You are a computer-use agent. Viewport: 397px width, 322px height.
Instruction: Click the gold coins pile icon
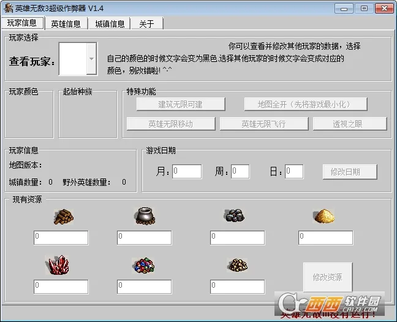tap(237, 265)
